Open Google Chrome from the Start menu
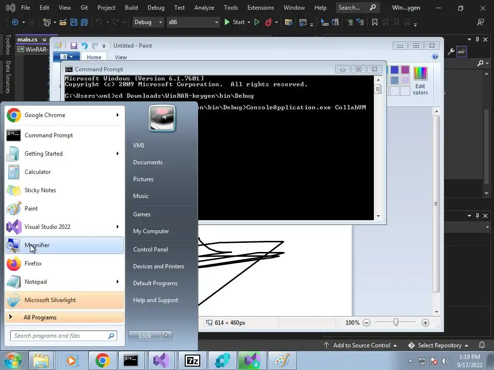494x370 pixels. click(x=65, y=115)
